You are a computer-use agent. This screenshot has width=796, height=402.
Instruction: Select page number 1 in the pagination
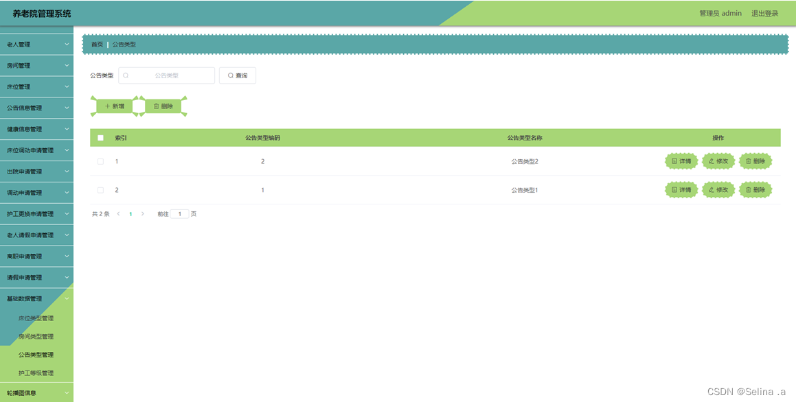(130, 214)
